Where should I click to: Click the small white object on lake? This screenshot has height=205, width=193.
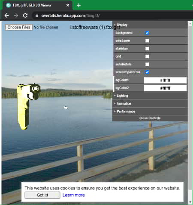point(66,108)
